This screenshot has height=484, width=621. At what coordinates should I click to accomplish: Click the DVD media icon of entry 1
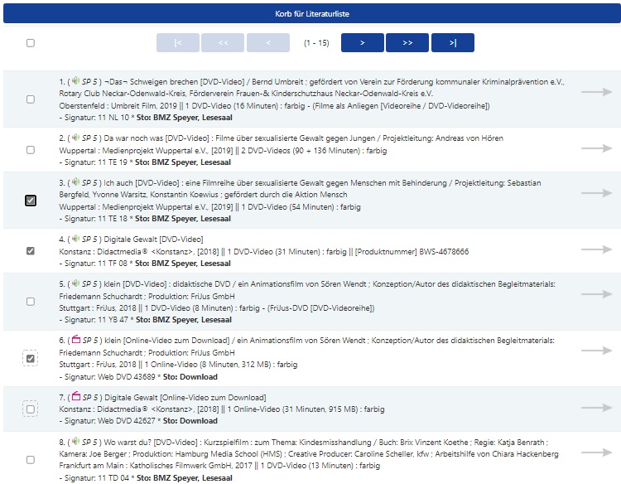tap(75, 81)
